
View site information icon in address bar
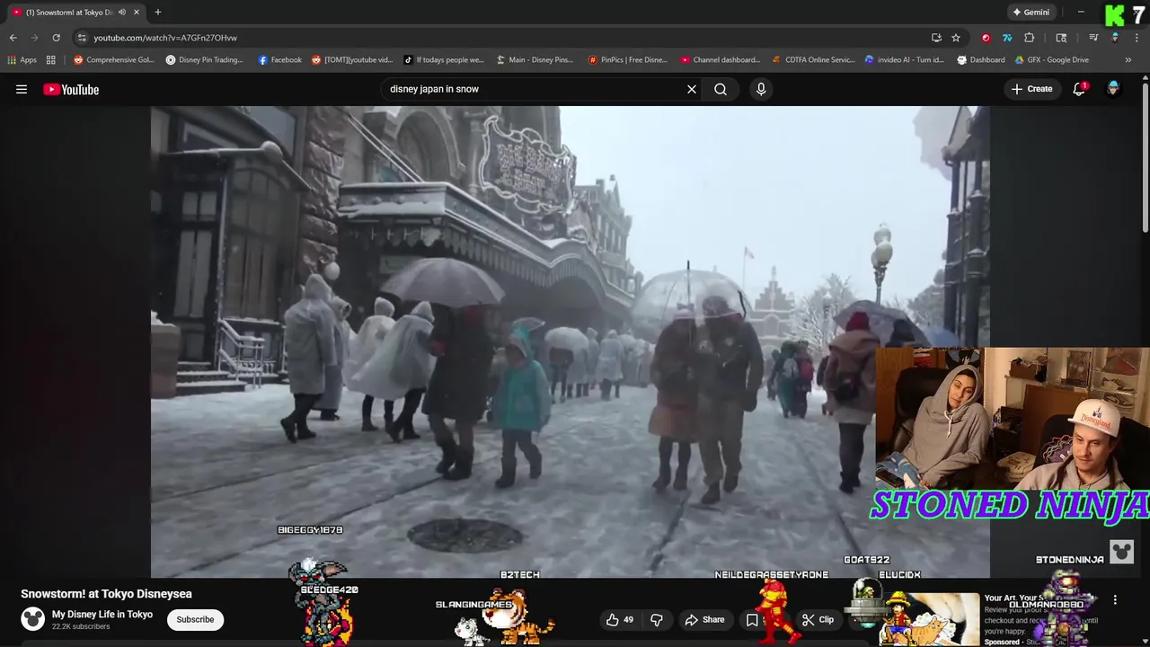[82, 38]
